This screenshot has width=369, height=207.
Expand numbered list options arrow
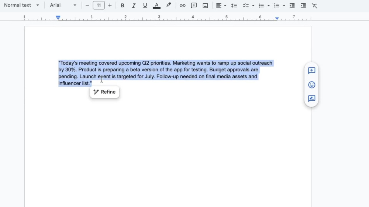284,6
